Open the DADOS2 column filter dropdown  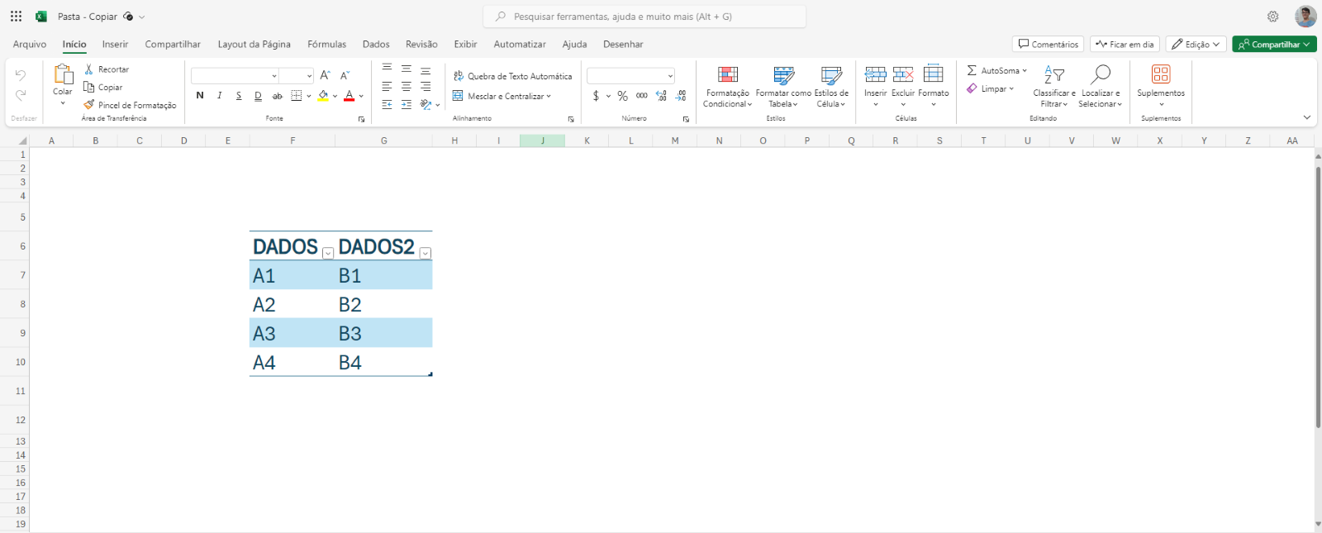pos(425,253)
